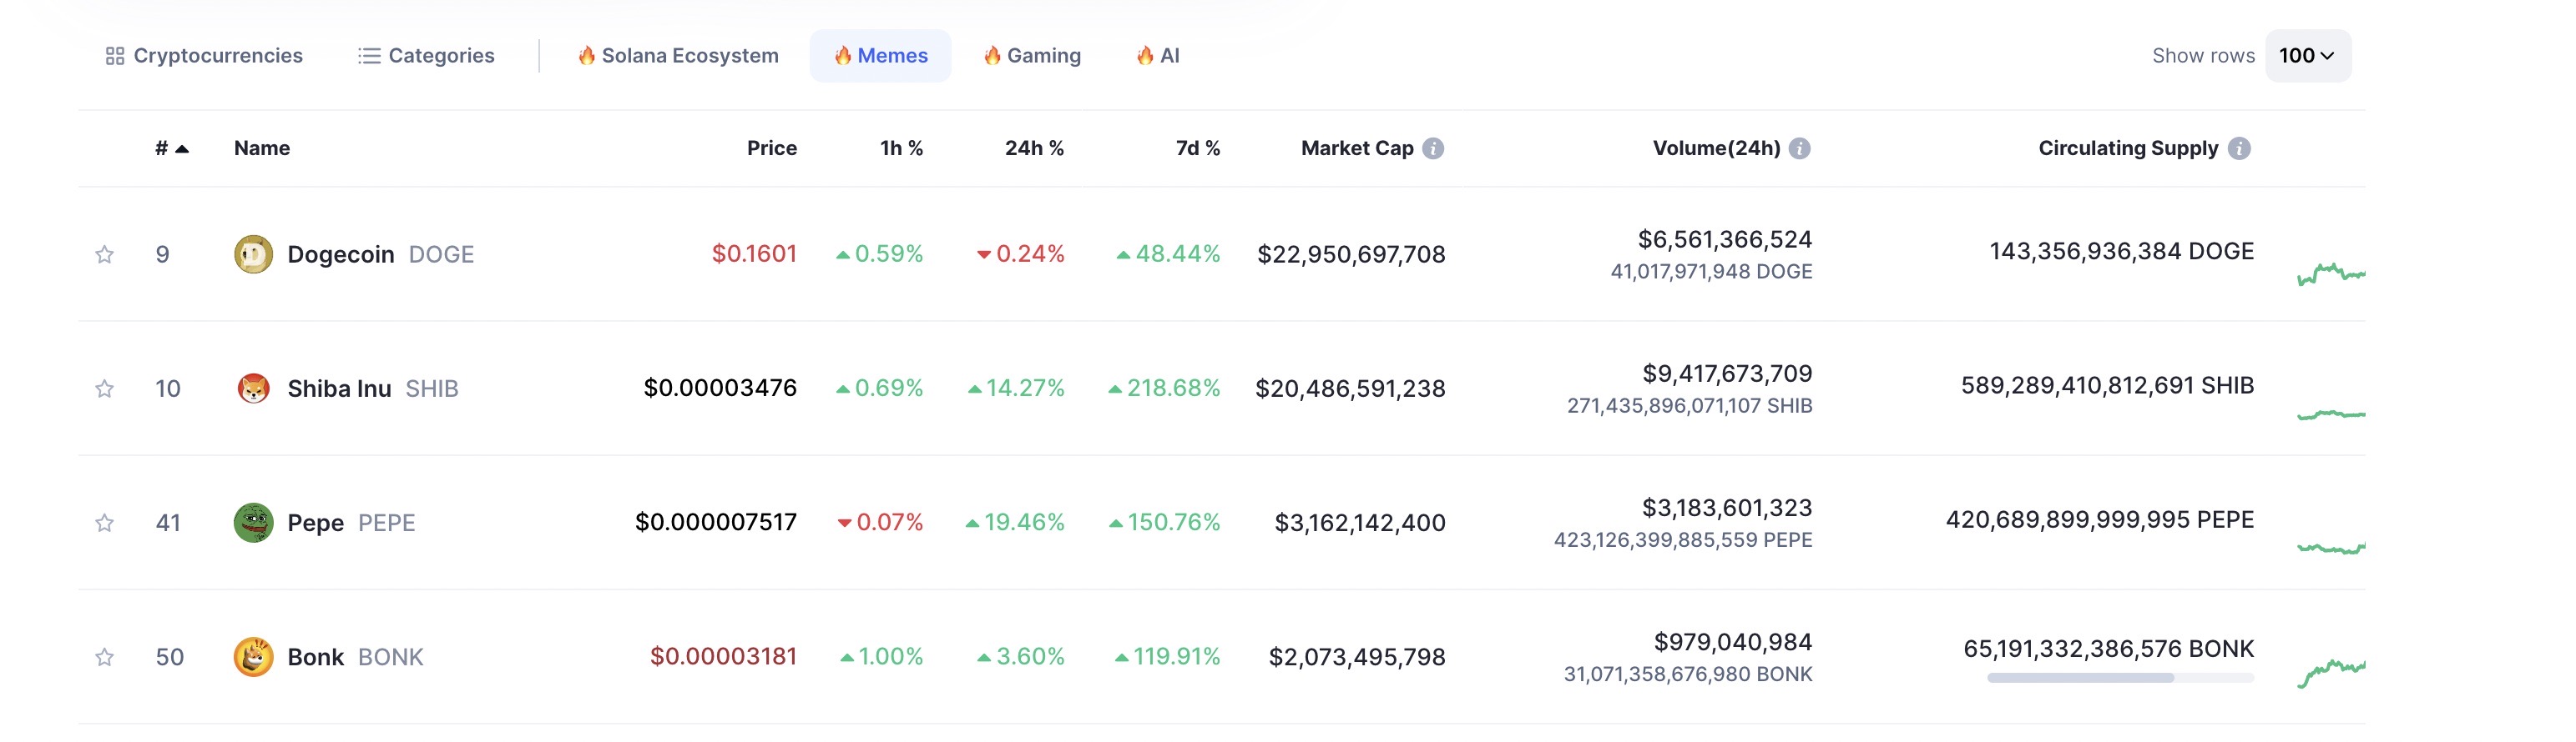
Task: Add Bonk to watchlist with star
Action: (104, 656)
